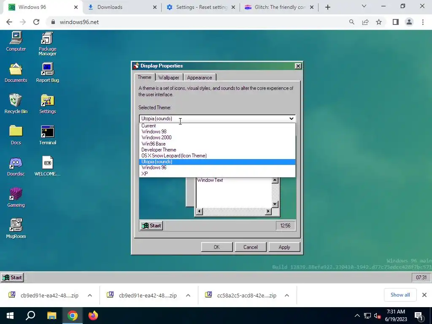Open the Settings desktop shortcut

pyautogui.click(x=47, y=104)
